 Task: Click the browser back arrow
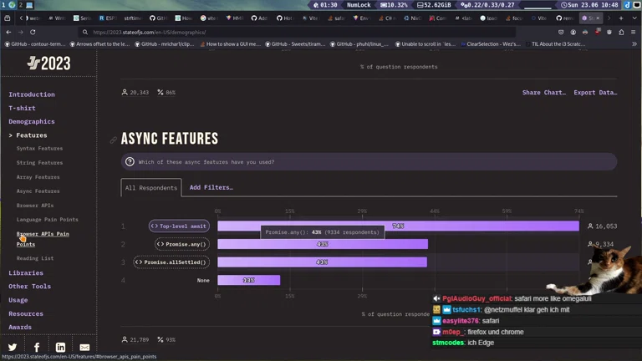click(8, 32)
